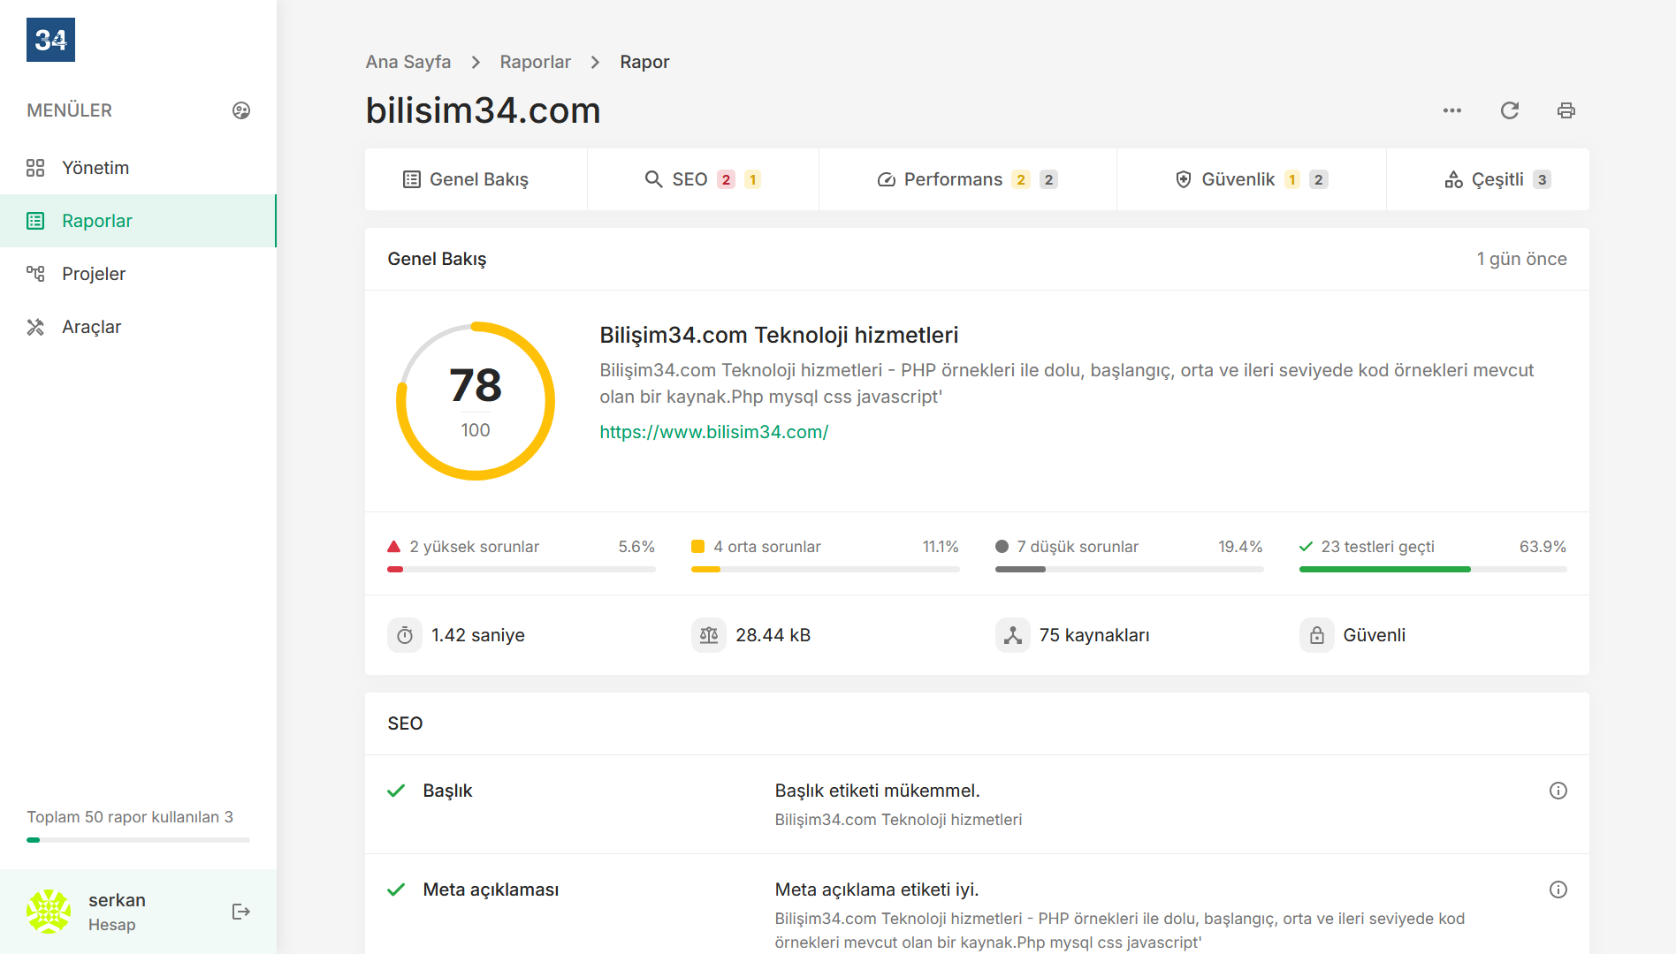
Task: Switch to Güvenlik tab
Action: (x=1252, y=179)
